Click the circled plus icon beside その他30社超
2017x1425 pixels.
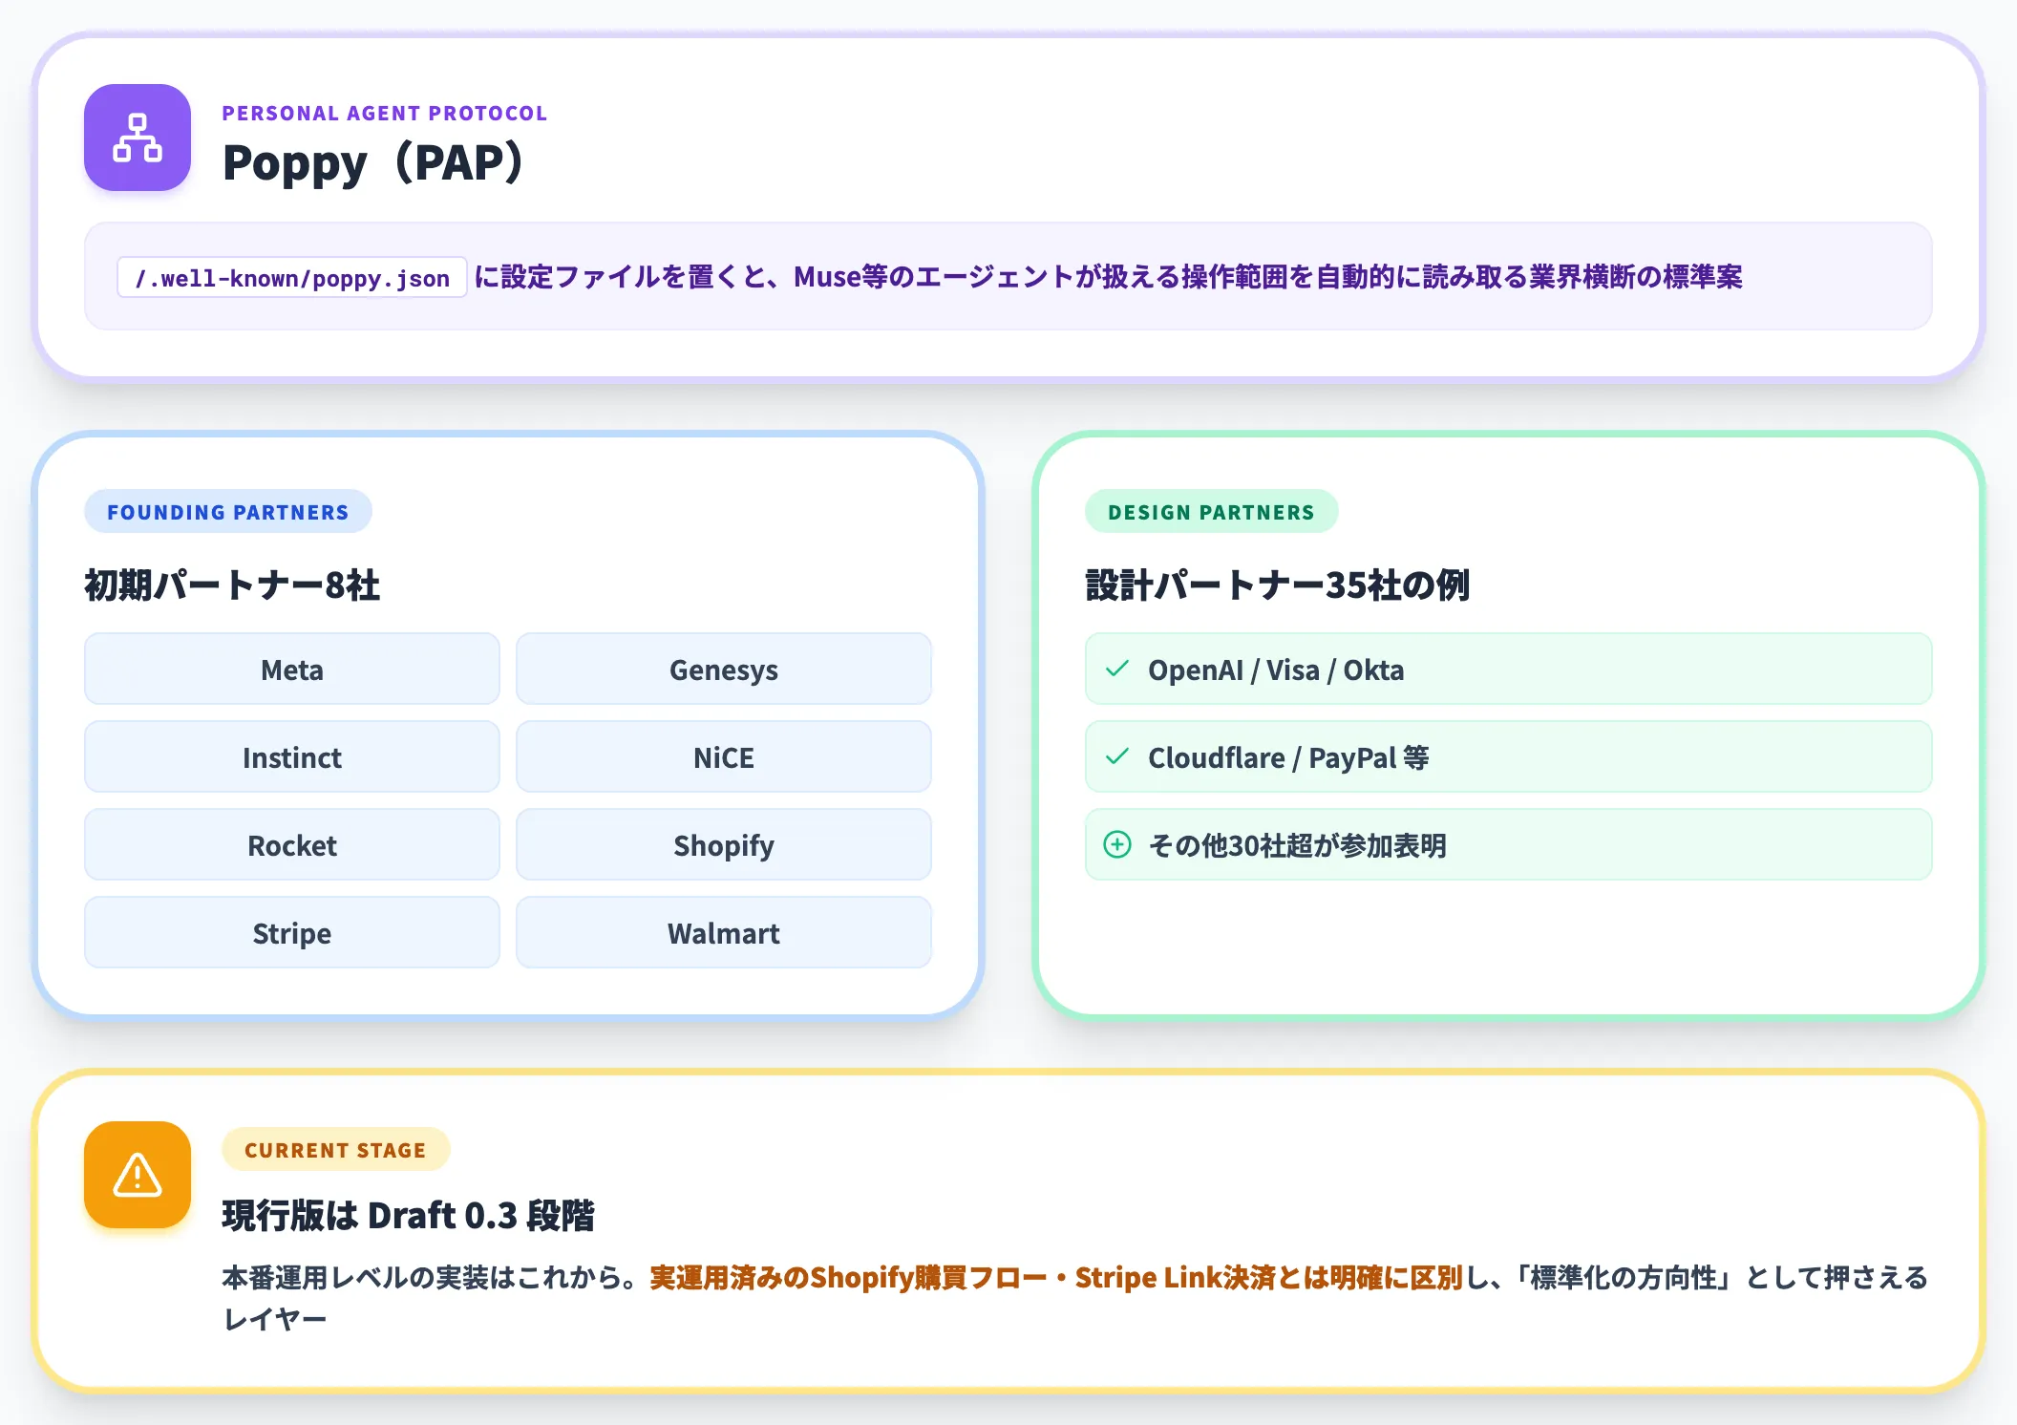(x=1117, y=844)
